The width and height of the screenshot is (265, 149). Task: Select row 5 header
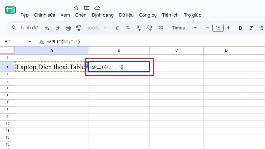coord(7,89)
